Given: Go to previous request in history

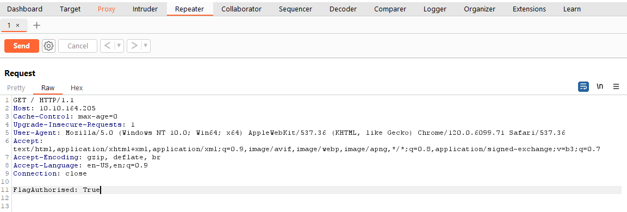Looking at the screenshot, I should click(x=107, y=46).
